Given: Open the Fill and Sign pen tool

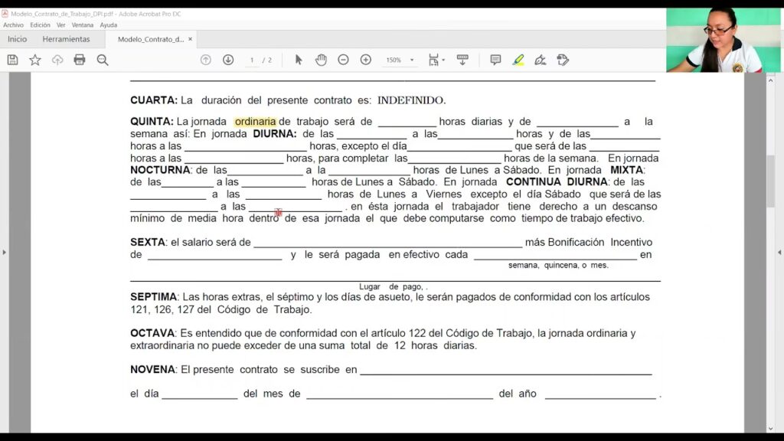Looking at the screenshot, I should point(541,60).
